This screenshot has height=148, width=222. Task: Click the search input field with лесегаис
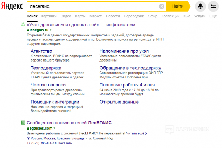pyautogui.click(x=92, y=6)
